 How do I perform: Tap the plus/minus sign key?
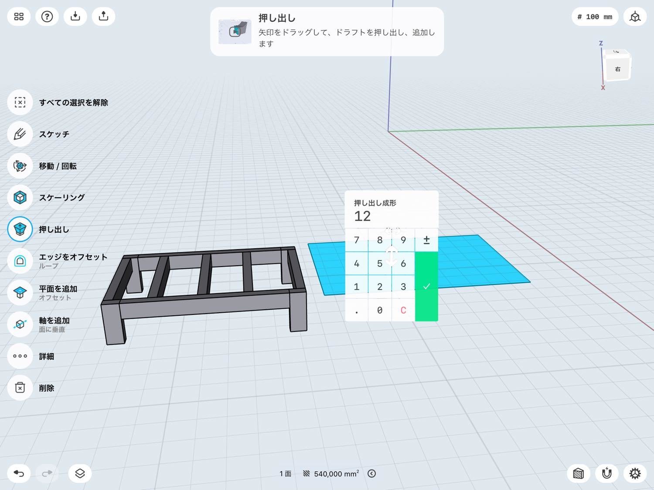pyautogui.click(x=426, y=240)
